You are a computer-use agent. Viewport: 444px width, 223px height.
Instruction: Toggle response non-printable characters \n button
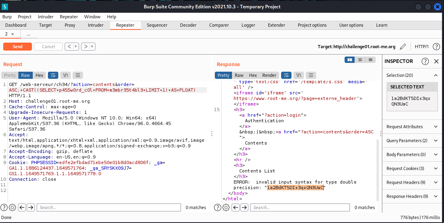(299, 75)
